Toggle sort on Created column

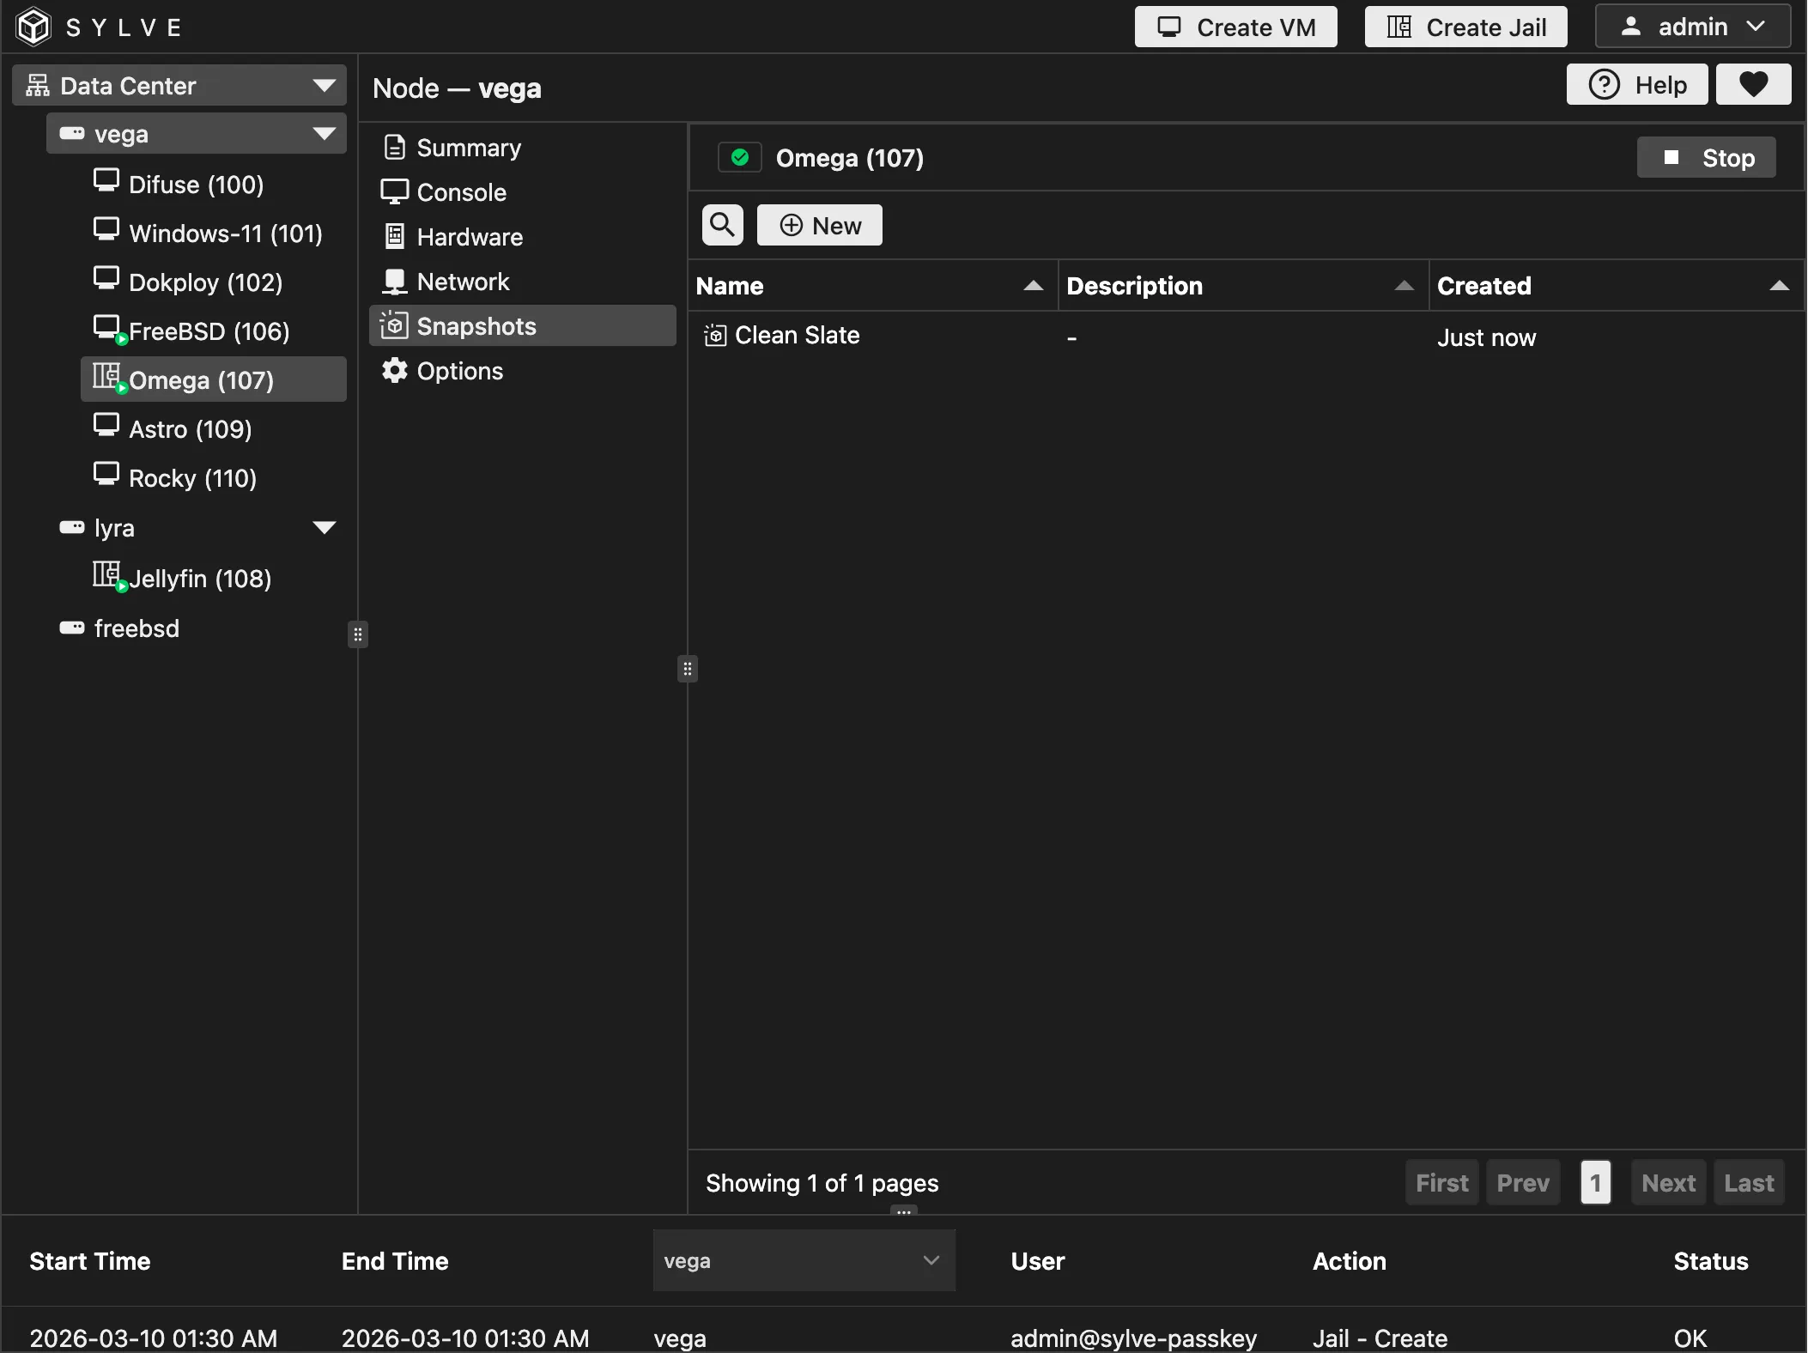[1779, 286]
